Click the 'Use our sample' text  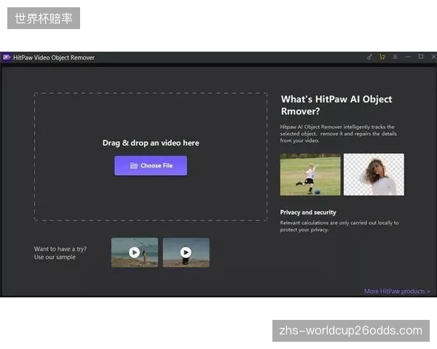pos(55,257)
